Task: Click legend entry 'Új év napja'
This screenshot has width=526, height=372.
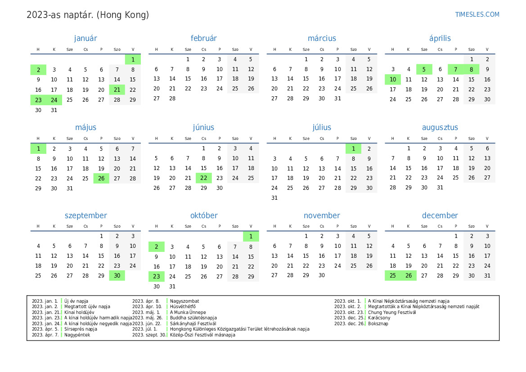Action: click(76, 301)
